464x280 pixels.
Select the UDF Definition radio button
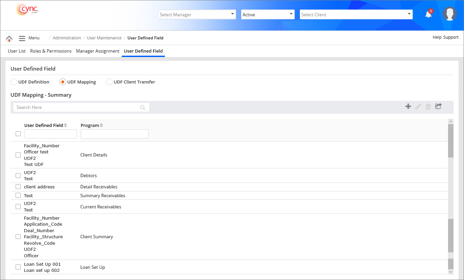(x=14, y=82)
